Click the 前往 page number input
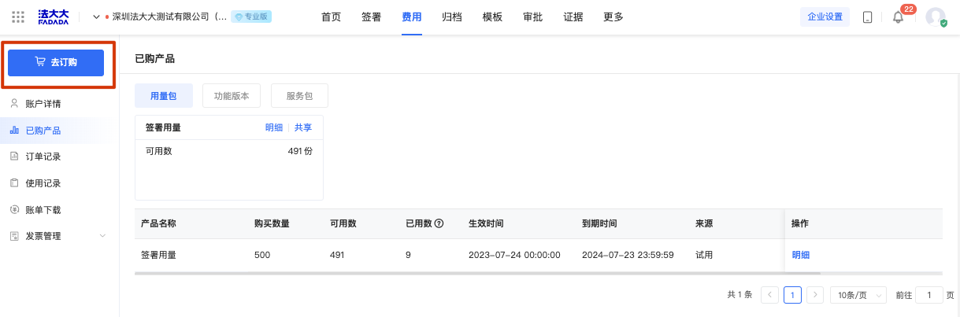Image resolution: width=960 pixels, height=317 pixels. (x=929, y=295)
